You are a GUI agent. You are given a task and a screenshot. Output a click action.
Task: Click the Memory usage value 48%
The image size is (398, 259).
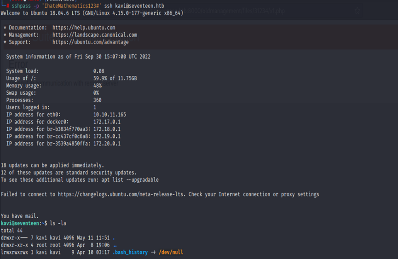click(97, 86)
